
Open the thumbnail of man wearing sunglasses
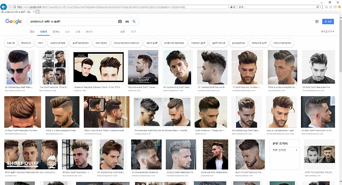(x=19, y=67)
